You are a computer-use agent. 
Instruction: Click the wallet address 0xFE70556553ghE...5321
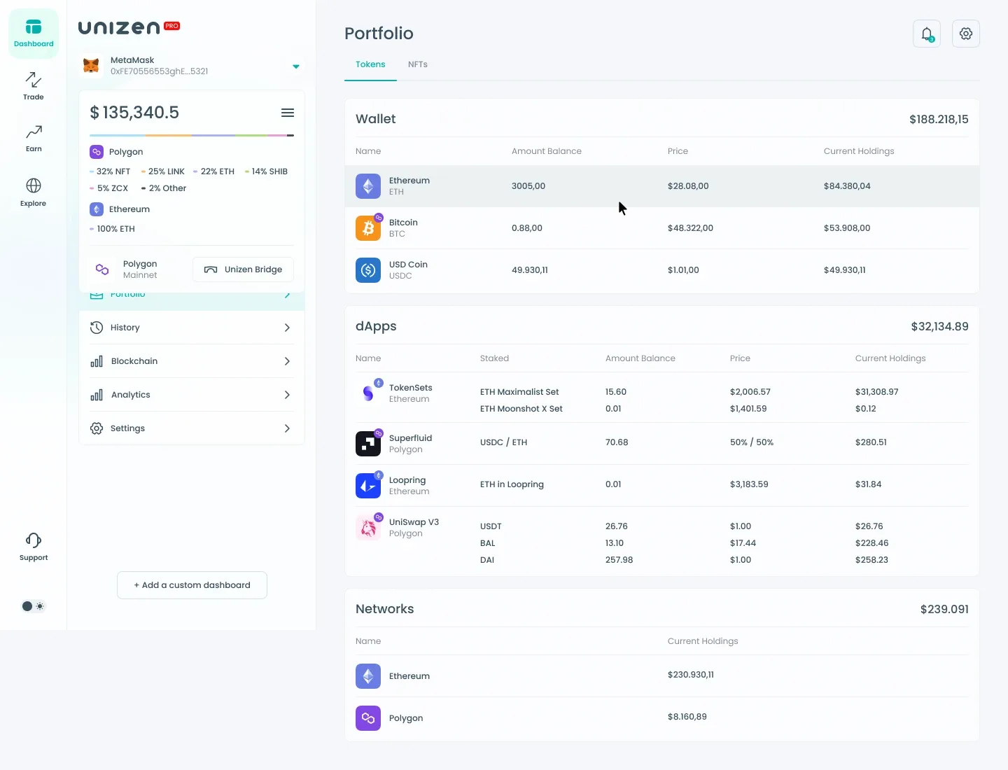pos(159,71)
